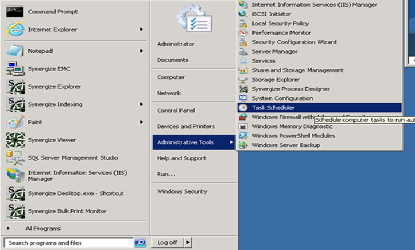The height and width of the screenshot is (250, 415).
Task: Click Share and Storage Management icon
Action: [243, 70]
